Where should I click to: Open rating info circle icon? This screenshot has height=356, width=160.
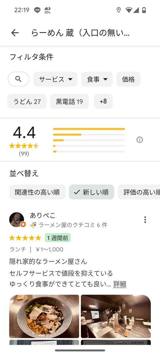click(x=140, y=140)
